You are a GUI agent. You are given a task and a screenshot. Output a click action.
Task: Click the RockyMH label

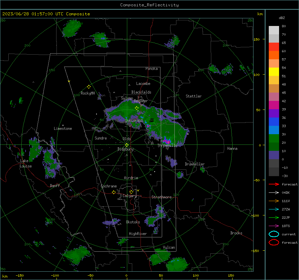tap(88, 93)
